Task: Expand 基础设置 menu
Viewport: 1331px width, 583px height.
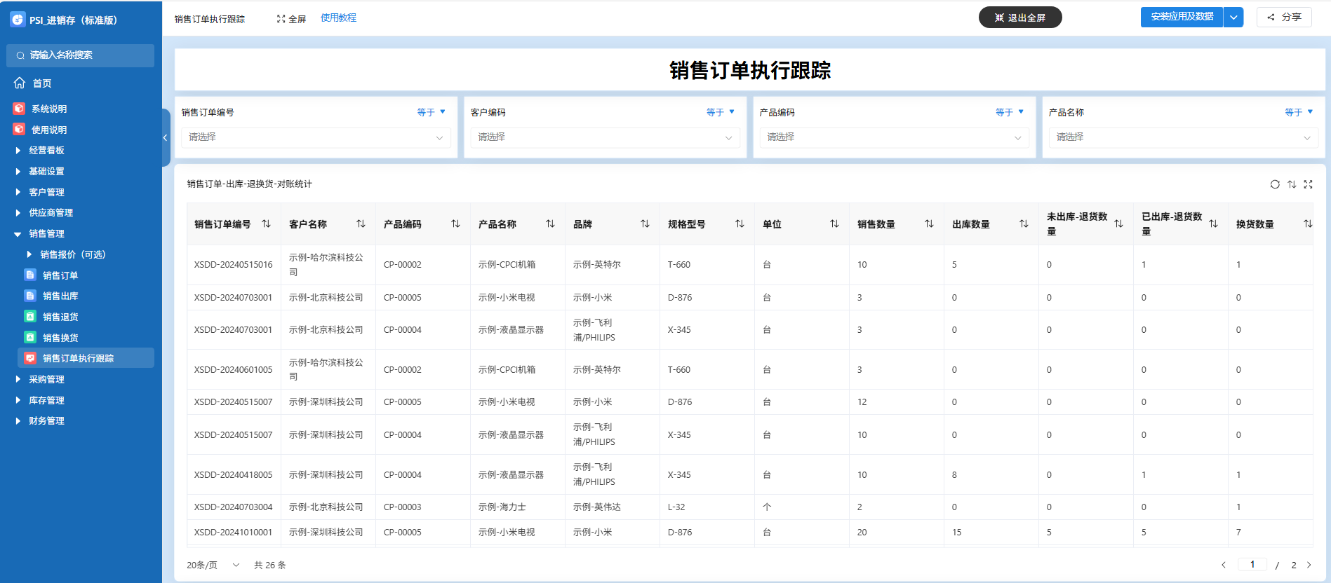Action: click(18, 171)
